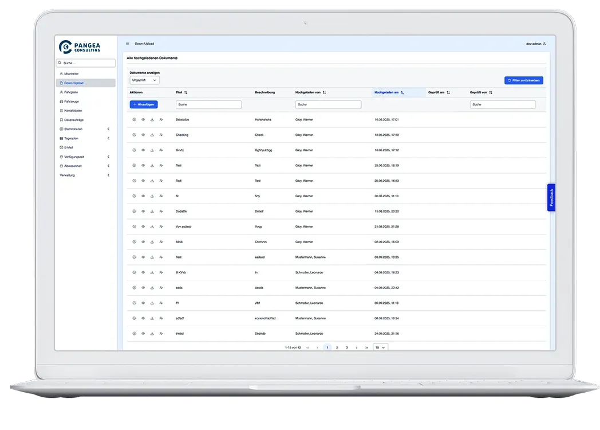The image size is (600, 430).
Task: Mark the Bsbsbdbs document as checked
Action: pos(133,120)
